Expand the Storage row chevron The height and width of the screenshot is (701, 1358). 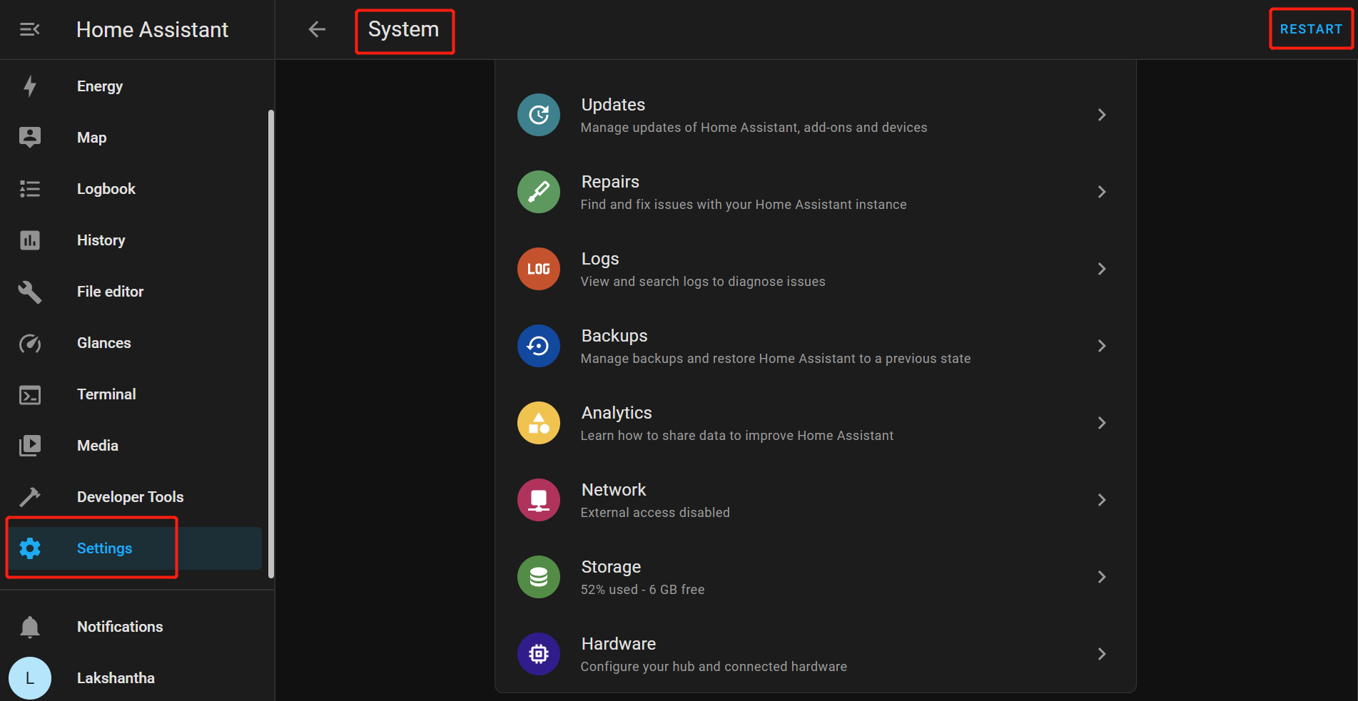point(1102,577)
